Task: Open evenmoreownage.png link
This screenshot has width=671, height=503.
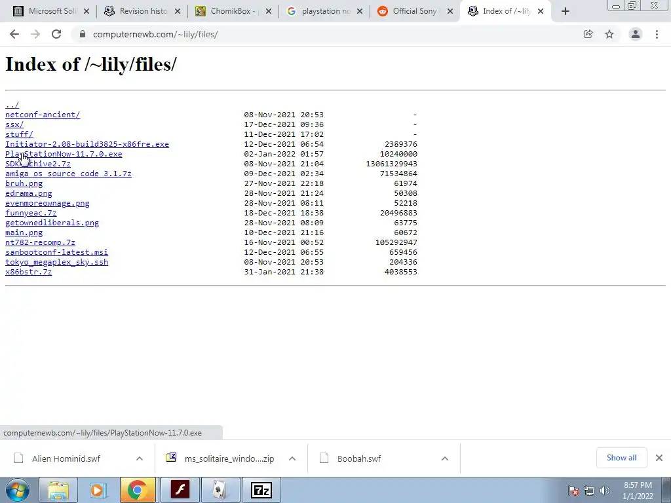Action: point(47,203)
